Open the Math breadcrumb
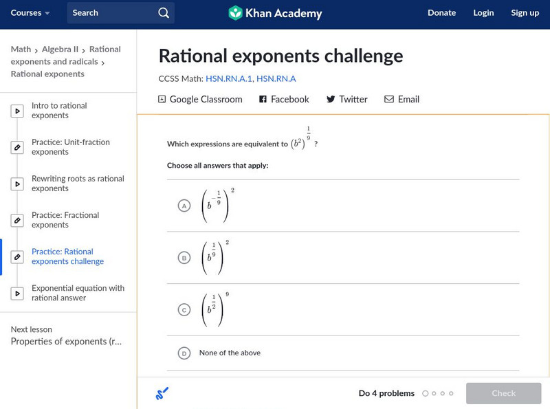Viewport: 550px width, 409px height. (x=21, y=49)
